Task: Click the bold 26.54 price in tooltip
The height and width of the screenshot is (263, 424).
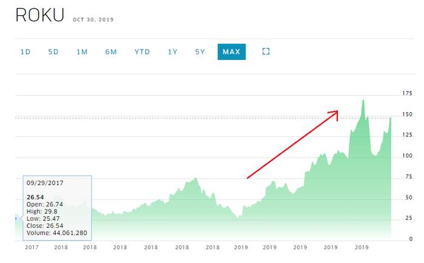Action: point(35,198)
